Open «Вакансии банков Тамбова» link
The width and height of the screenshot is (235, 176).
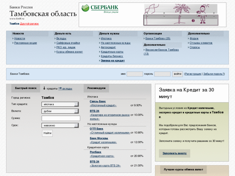point(162,50)
